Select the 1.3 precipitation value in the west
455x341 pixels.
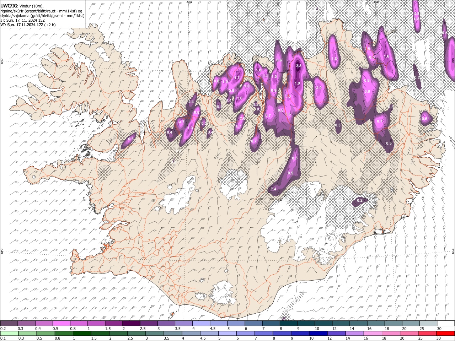(190, 128)
